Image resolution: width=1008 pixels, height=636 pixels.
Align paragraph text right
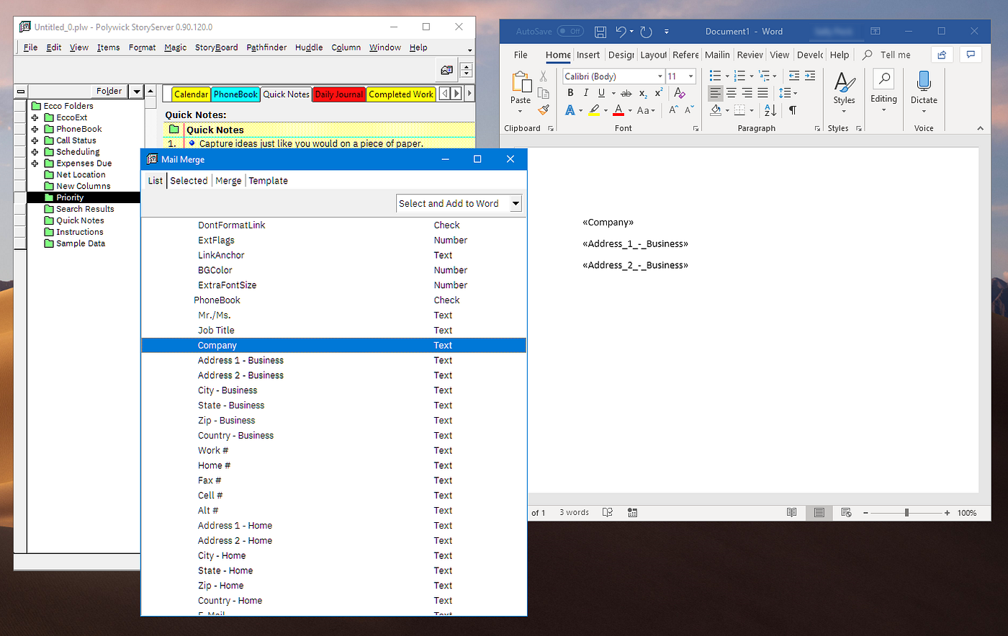[747, 93]
